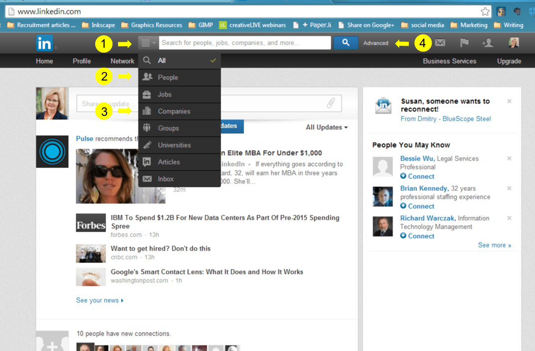Open the notifications flag icon

pos(464,43)
